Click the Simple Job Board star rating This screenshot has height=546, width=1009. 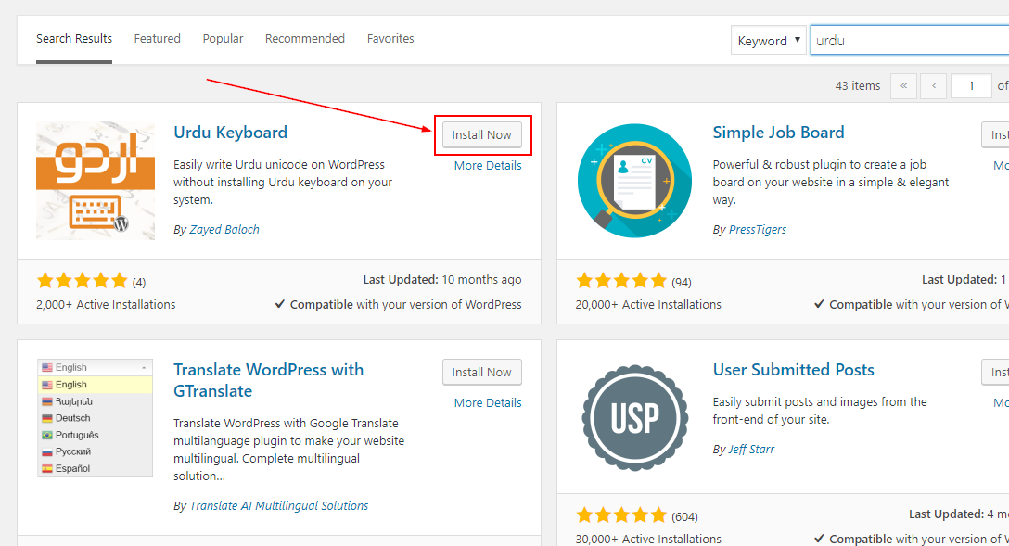621,281
